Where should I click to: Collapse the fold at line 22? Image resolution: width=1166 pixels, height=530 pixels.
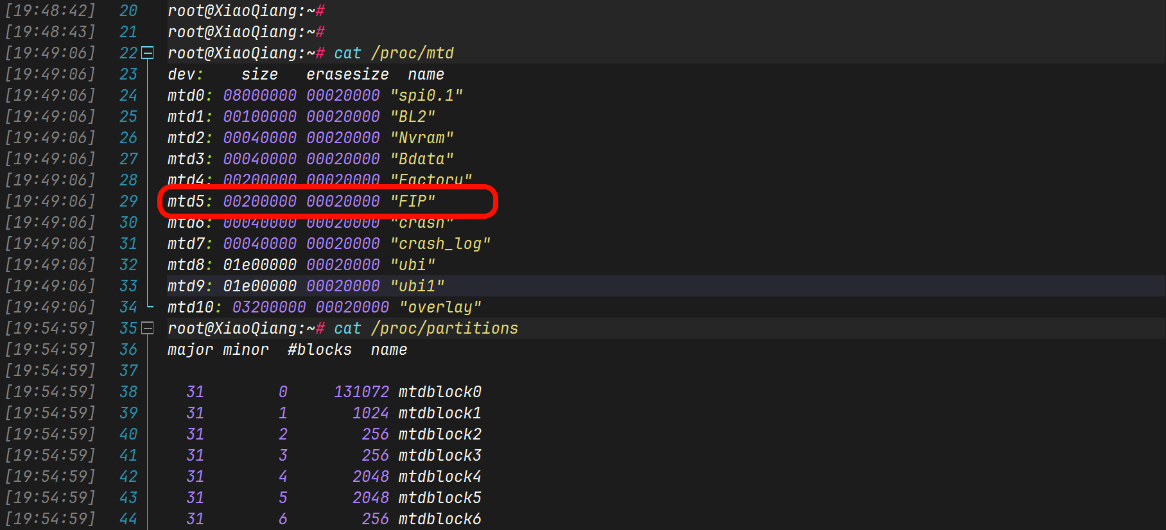(147, 53)
